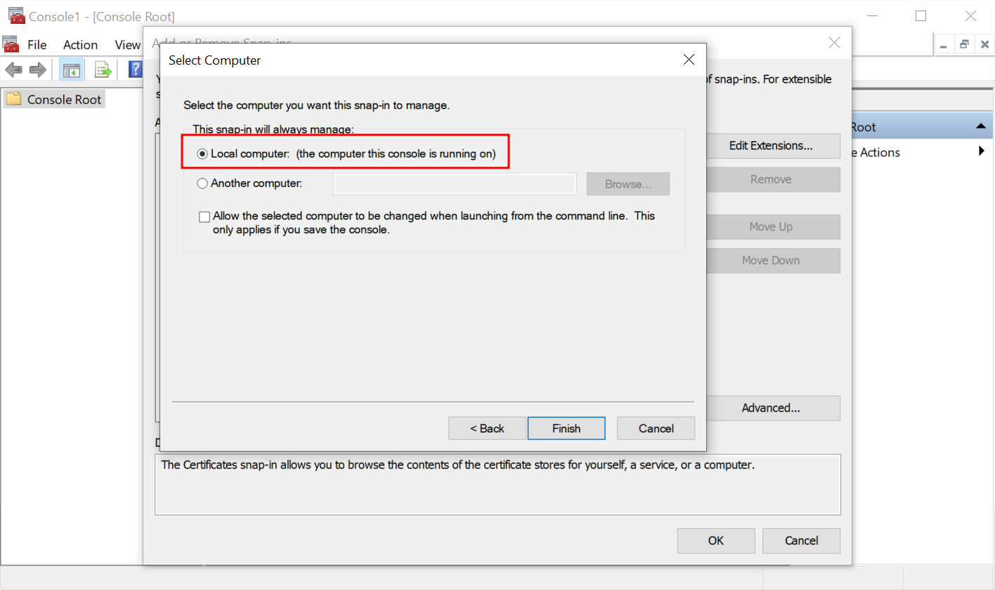Enable allow selected computer to be changed
Viewport: 995px width, 590px height.
tap(204, 216)
